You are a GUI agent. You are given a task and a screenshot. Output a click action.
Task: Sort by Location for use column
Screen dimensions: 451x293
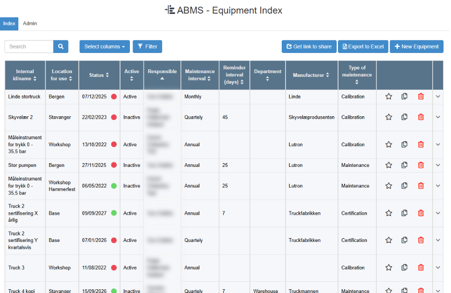click(62, 75)
